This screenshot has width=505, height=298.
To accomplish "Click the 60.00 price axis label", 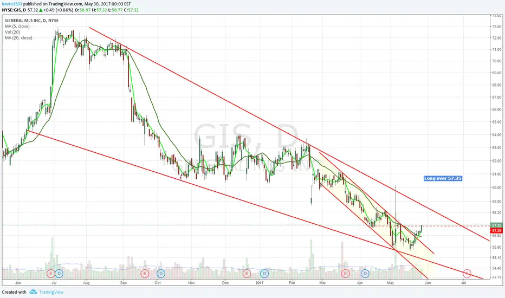I will [x=497, y=187].
